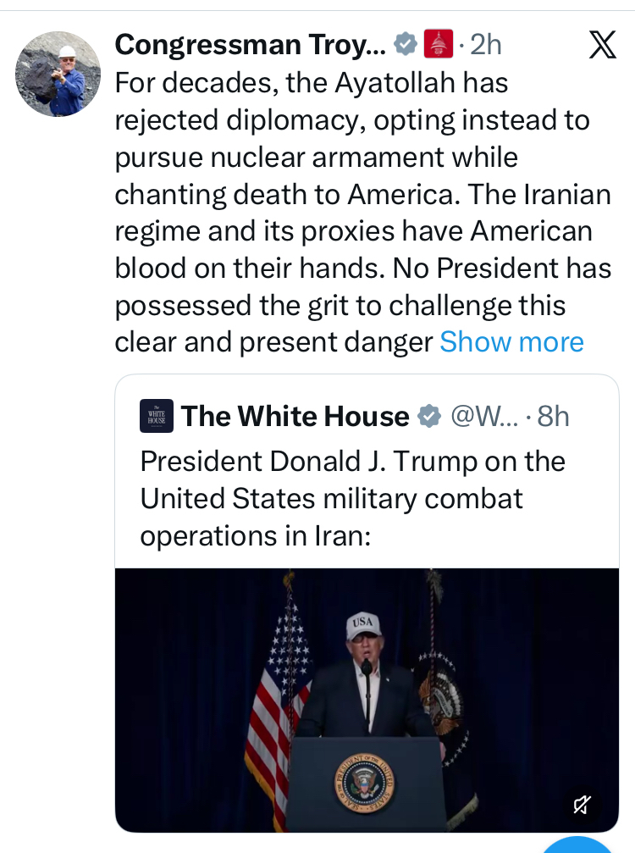Play the White House speech video
Image resolution: width=635 pixels, height=853 pixels.
point(367,700)
